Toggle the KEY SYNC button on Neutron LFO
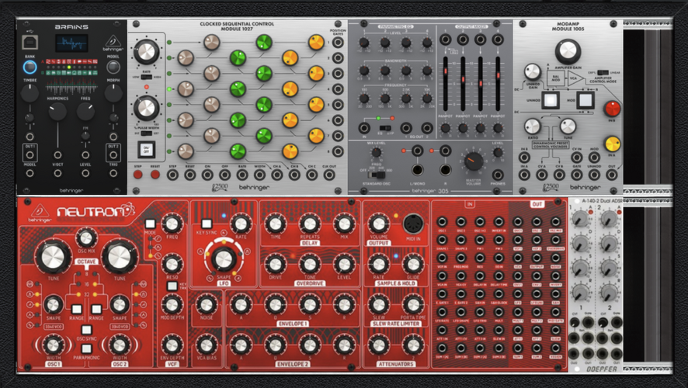The height and width of the screenshot is (388, 688). click(207, 224)
